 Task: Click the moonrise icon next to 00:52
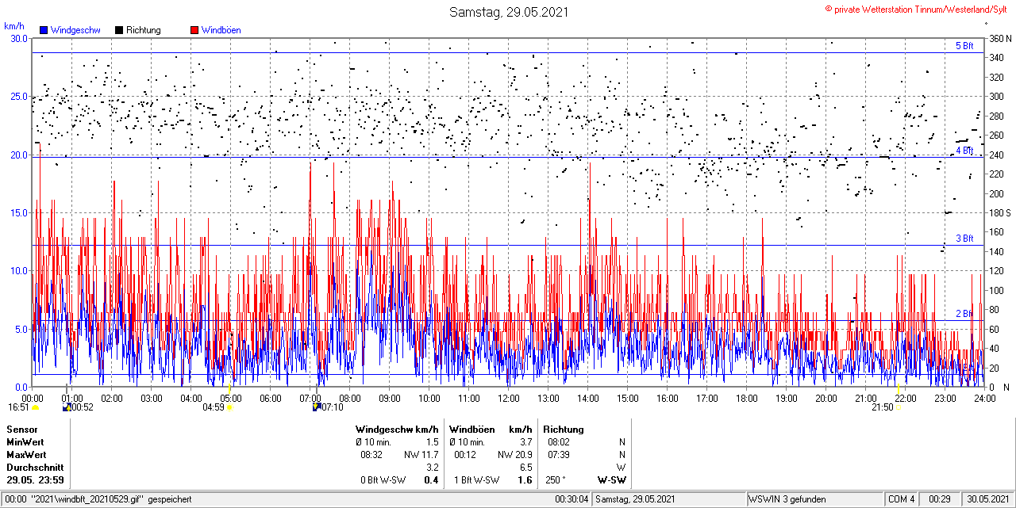coord(67,407)
